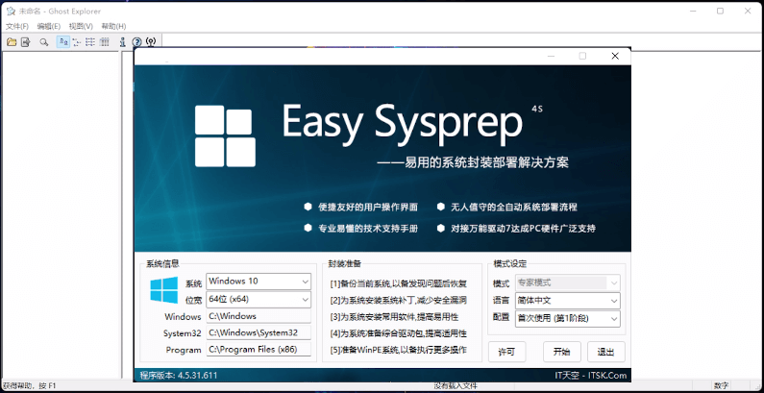
Task: Open the 帮助(H) menu in Ghost Explorer
Action: pos(113,26)
